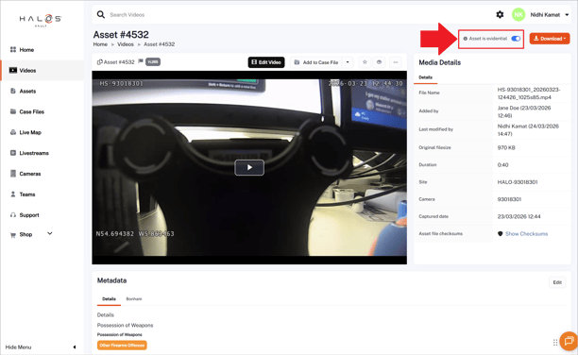Click the Home sidebar grid icon
Viewport: 578px width, 355px height.
pos(13,49)
